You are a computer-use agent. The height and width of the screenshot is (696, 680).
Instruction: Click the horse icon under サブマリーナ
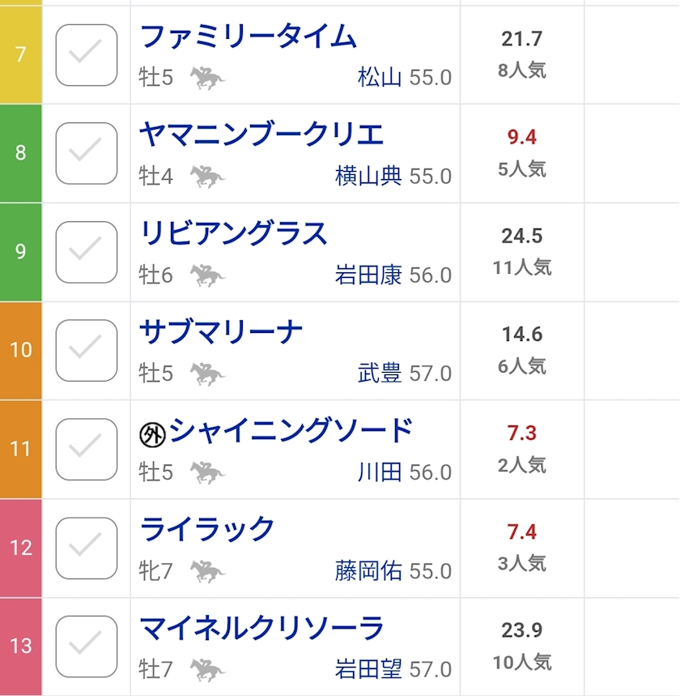pos(207,374)
